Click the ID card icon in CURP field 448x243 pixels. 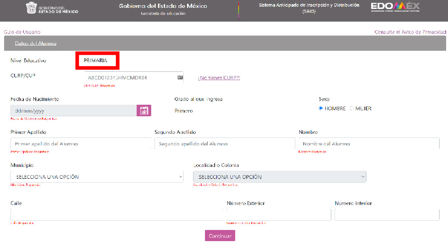pyautogui.click(x=180, y=78)
